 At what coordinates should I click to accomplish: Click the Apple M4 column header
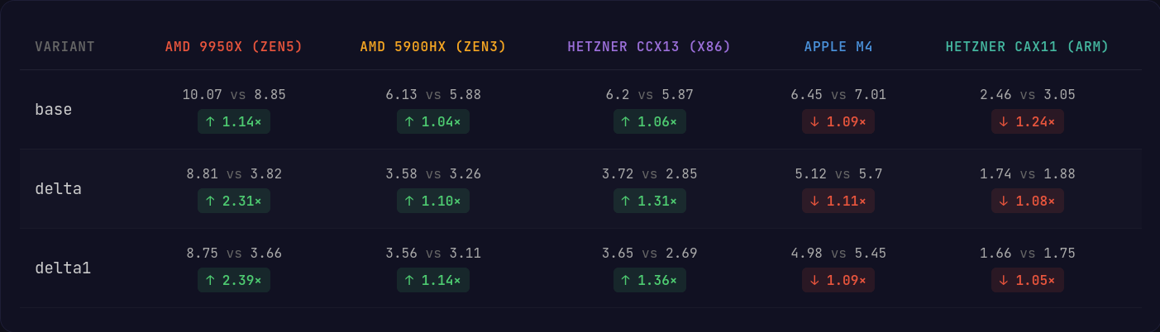(838, 47)
